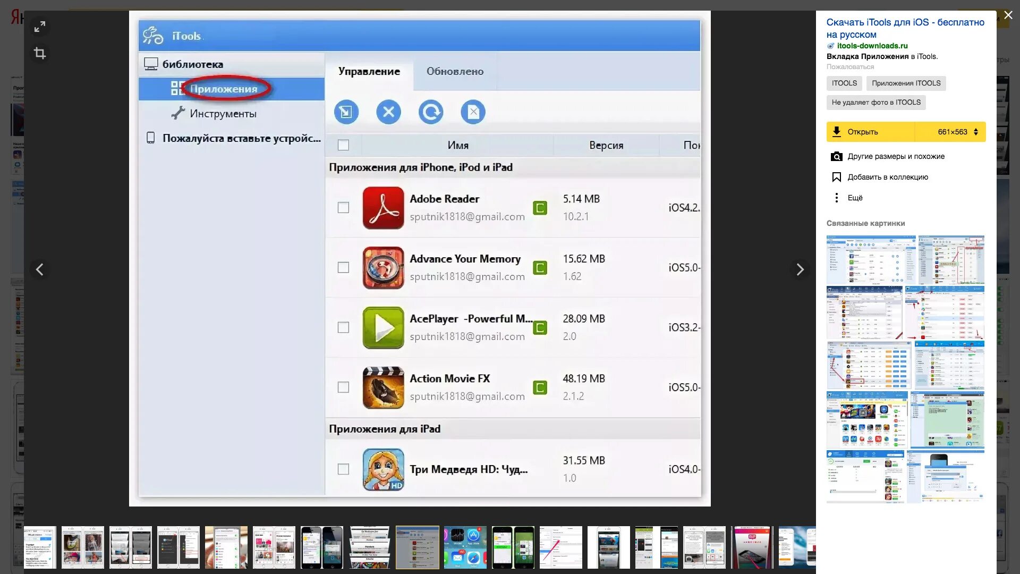Open the three-dot Ещё menu
1020x574 pixels.
point(837,198)
